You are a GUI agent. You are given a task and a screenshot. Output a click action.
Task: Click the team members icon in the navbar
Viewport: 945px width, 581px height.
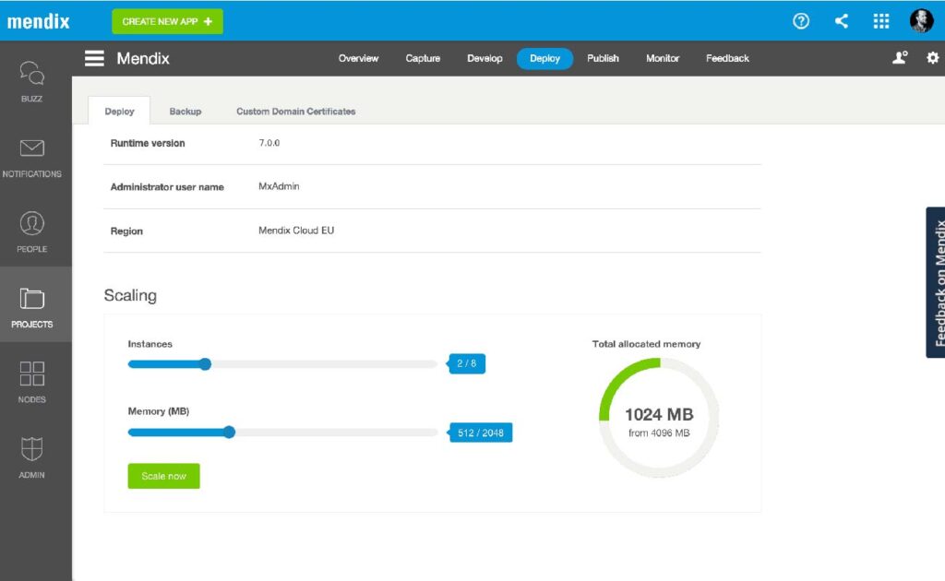[899, 58]
